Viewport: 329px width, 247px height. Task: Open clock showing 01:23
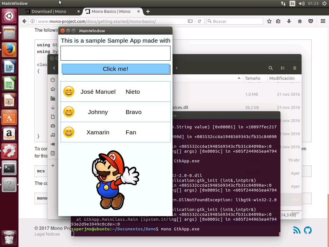pos(313,3)
